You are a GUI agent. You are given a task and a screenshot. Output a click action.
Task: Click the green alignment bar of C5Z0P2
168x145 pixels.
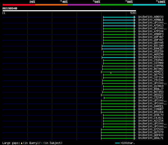[119, 98]
